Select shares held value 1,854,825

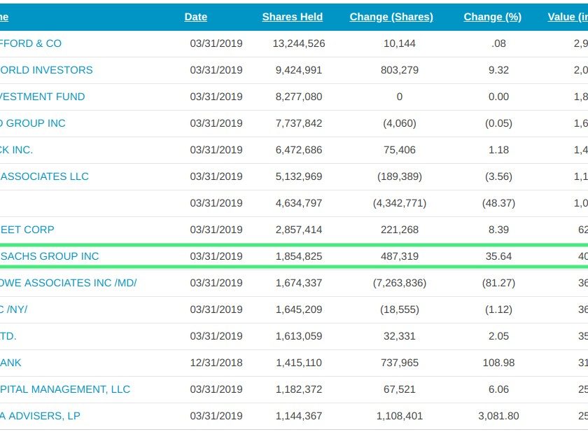click(299, 256)
